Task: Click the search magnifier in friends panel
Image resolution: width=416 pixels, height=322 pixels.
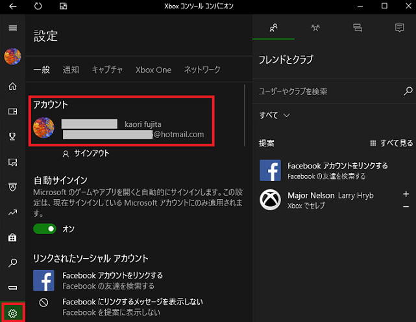Action: click(408, 91)
